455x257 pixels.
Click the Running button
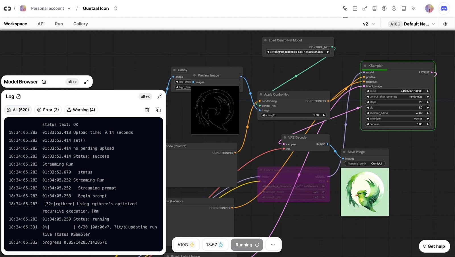tap(247, 245)
